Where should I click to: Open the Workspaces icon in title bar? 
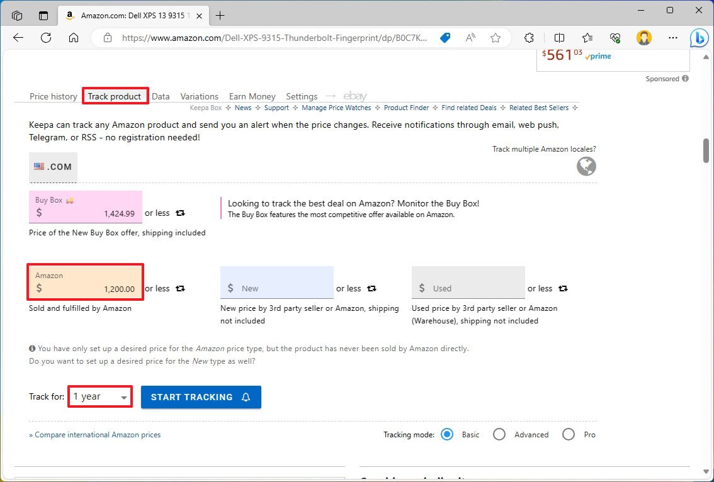(x=17, y=16)
